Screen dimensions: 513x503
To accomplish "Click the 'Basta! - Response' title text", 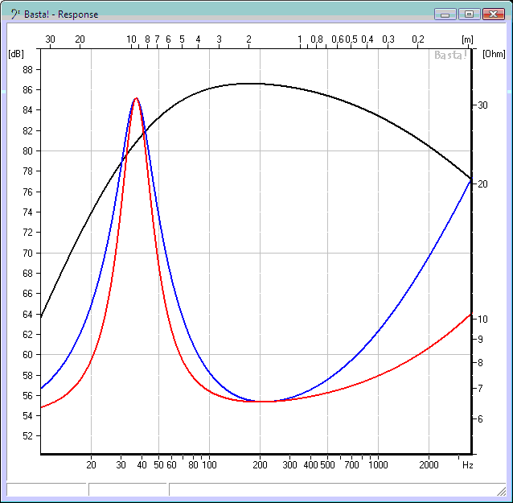I will tap(61, 14).
